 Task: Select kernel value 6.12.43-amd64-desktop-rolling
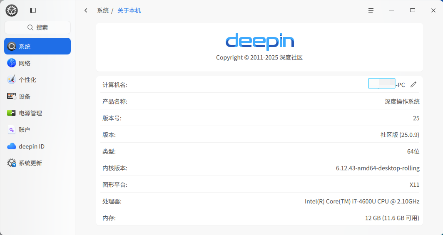click(x=378, y=168)
